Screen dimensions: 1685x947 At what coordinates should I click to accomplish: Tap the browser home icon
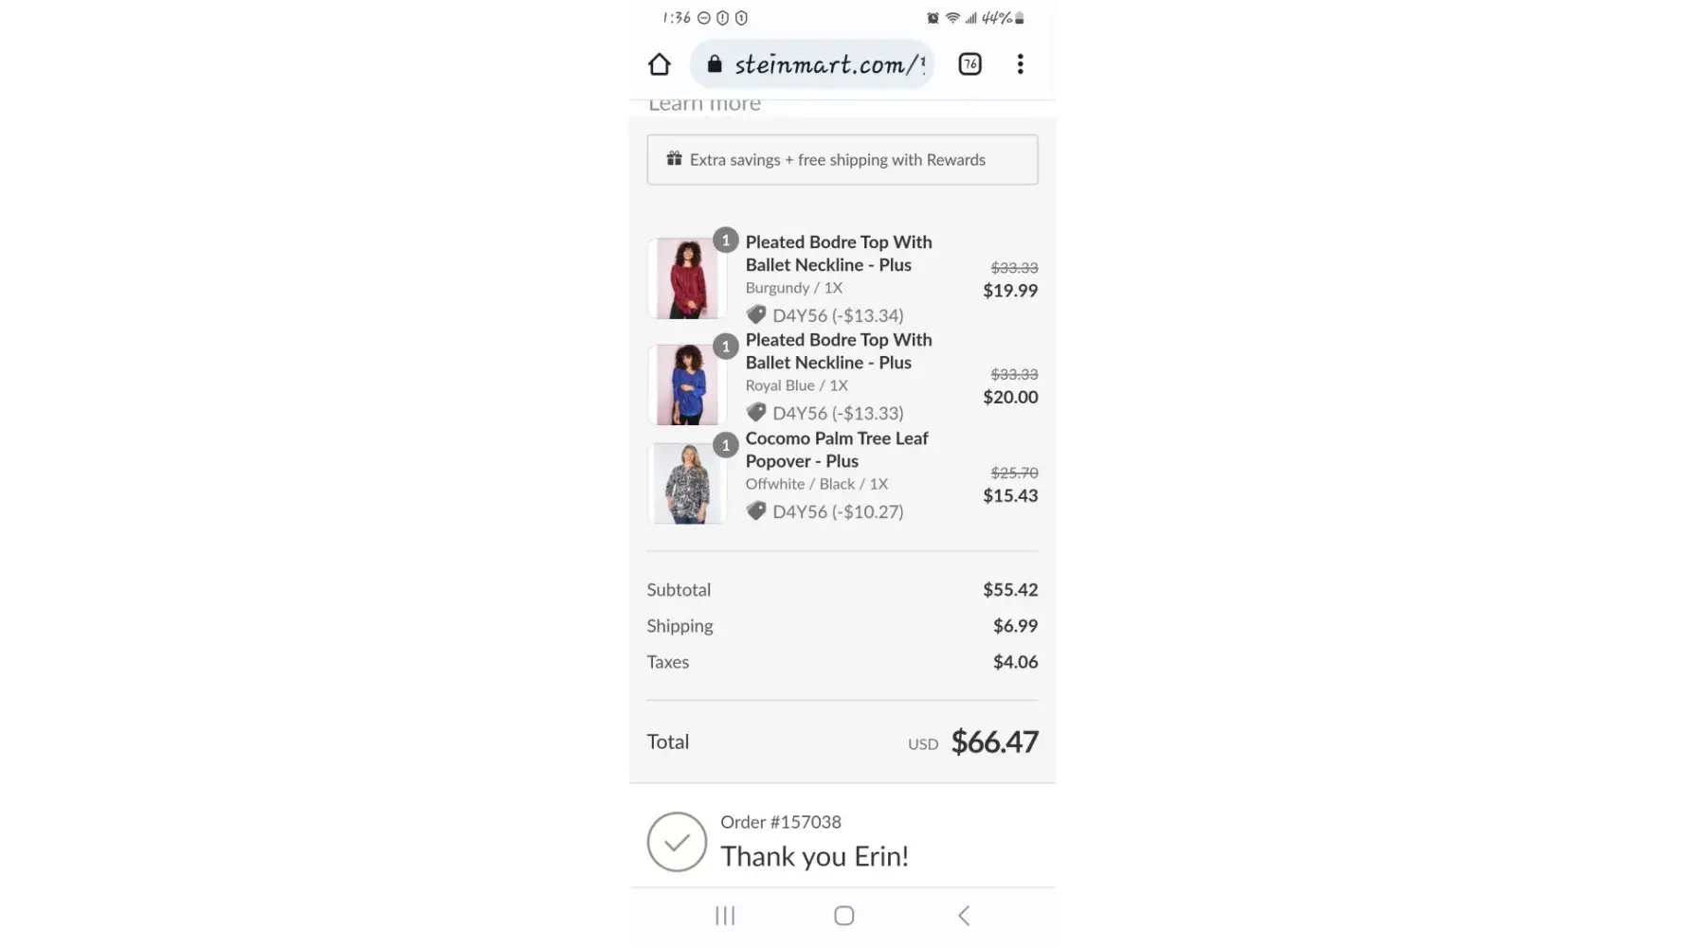point(659,64)
